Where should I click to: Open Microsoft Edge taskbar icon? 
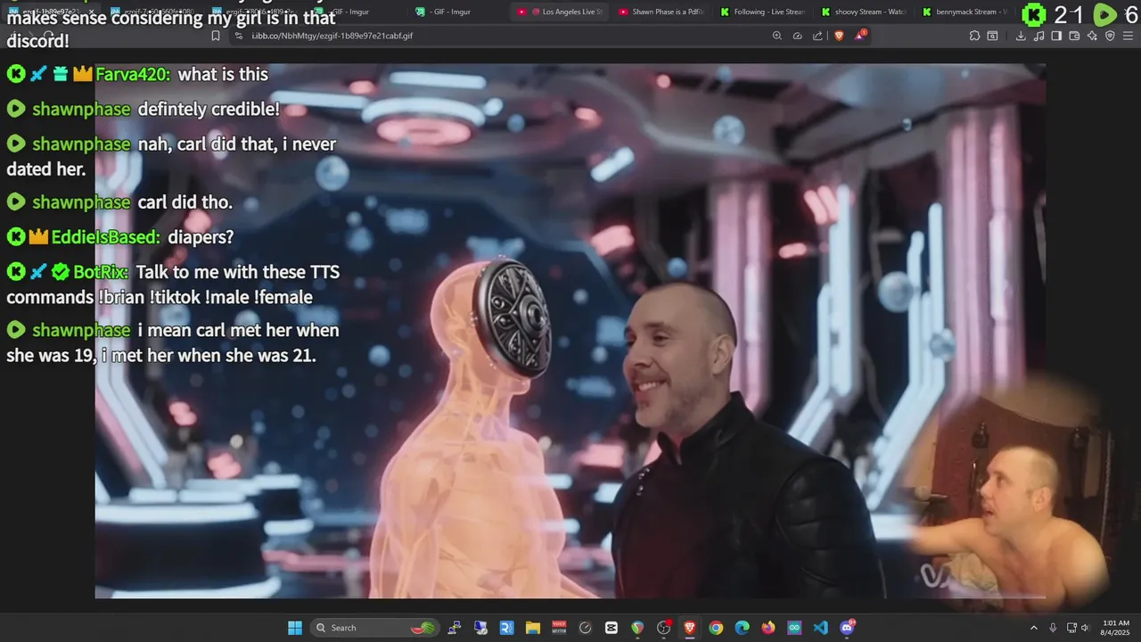742,628
